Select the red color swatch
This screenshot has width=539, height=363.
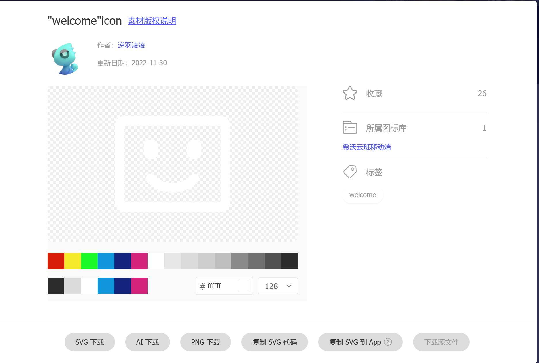[x=56, y=261]
